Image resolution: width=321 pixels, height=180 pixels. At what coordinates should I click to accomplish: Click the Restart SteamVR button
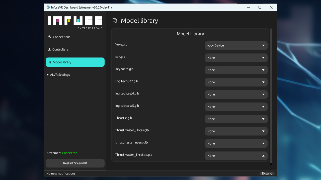tap(75, 163)
